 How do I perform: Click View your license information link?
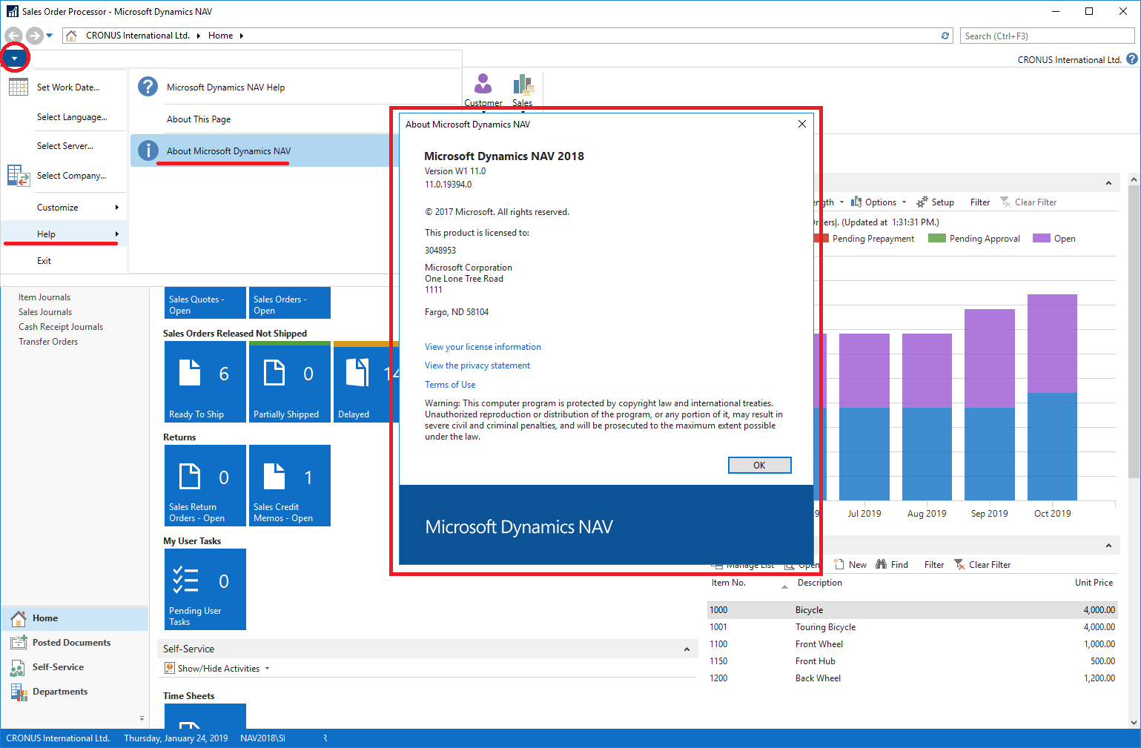pyautogui.click(x=483, y=347)
